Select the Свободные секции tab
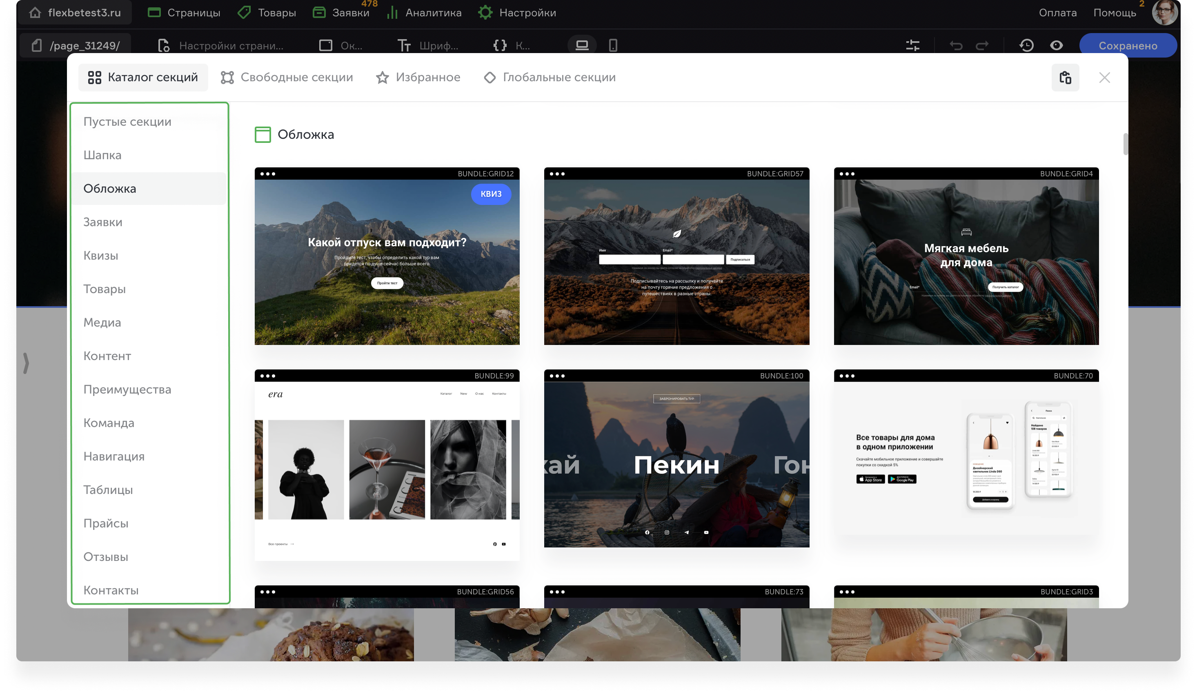 [x=287, y=78]
